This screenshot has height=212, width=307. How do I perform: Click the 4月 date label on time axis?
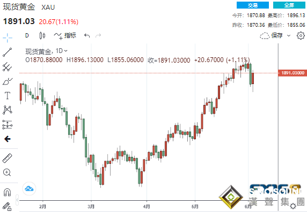[147, 207]
